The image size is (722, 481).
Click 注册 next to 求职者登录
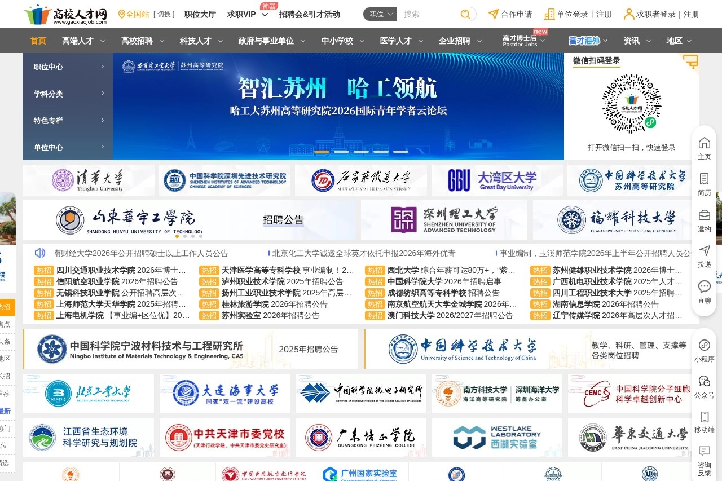tap(692, 14)
